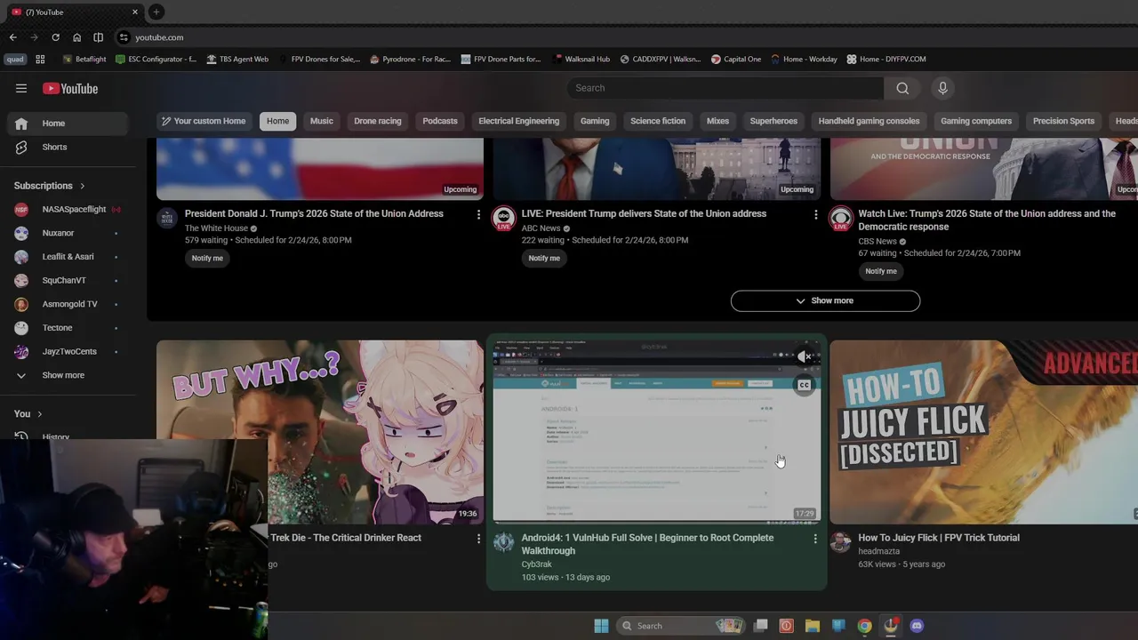The height and width of the screenshot is (640, 1138).
Task: Select the Mixes filter chip
Action: (717, 121)
